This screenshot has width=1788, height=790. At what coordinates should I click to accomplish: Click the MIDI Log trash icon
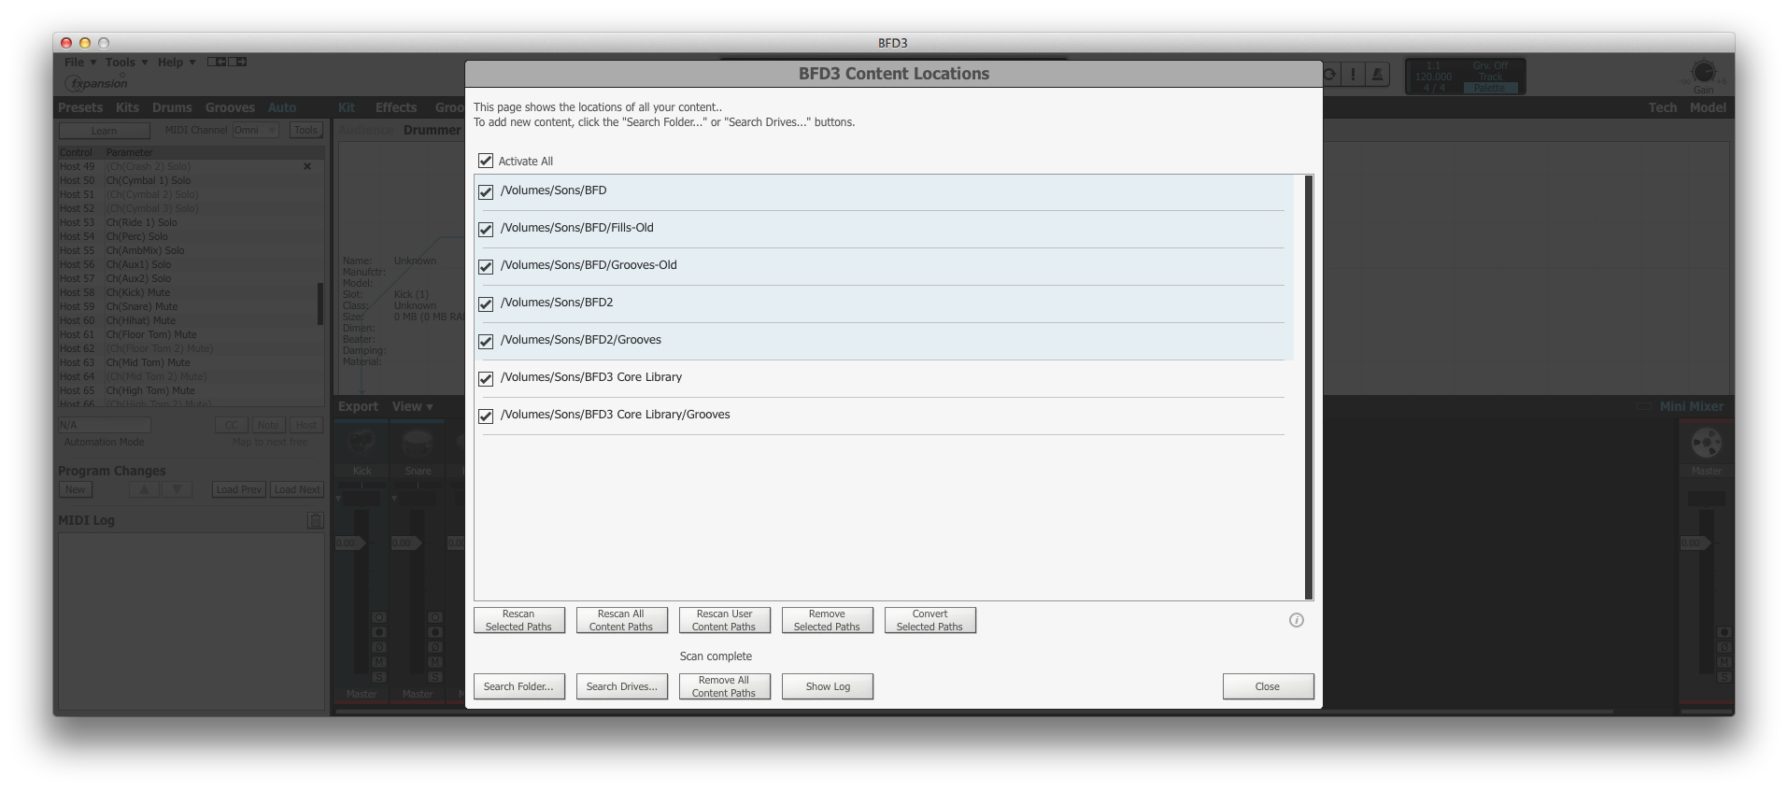click(315, 520)
